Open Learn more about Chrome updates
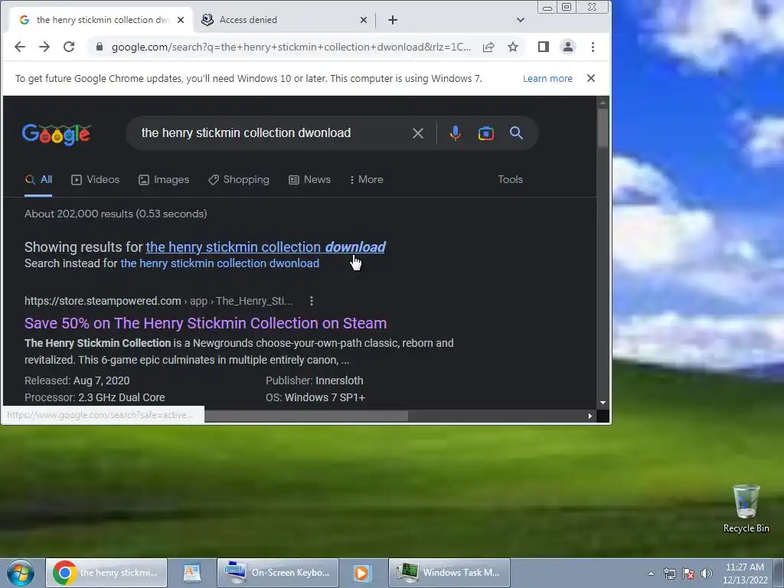This screenshot has width=784, height=588. tap(547, 79)
